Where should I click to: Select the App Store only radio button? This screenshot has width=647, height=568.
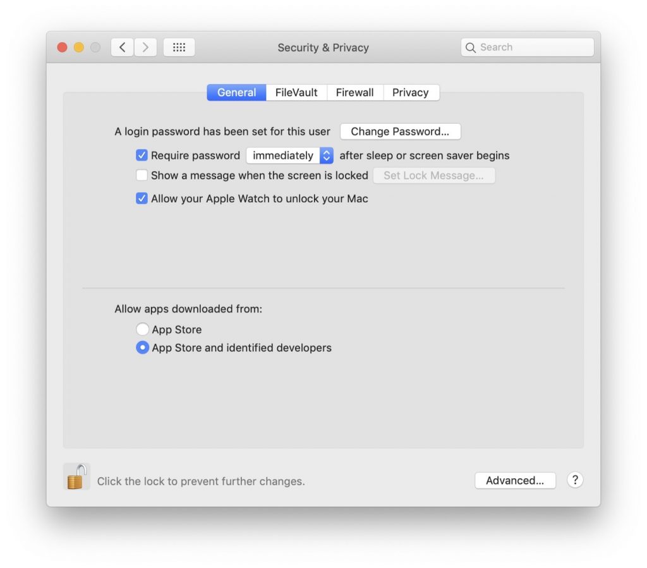[142, 329]
